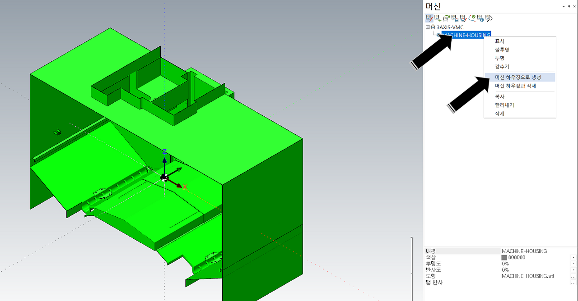This screenshot has width=578, height=301.
Task: Click the blue Z axis label in viewport
Action: pos(165,151)
